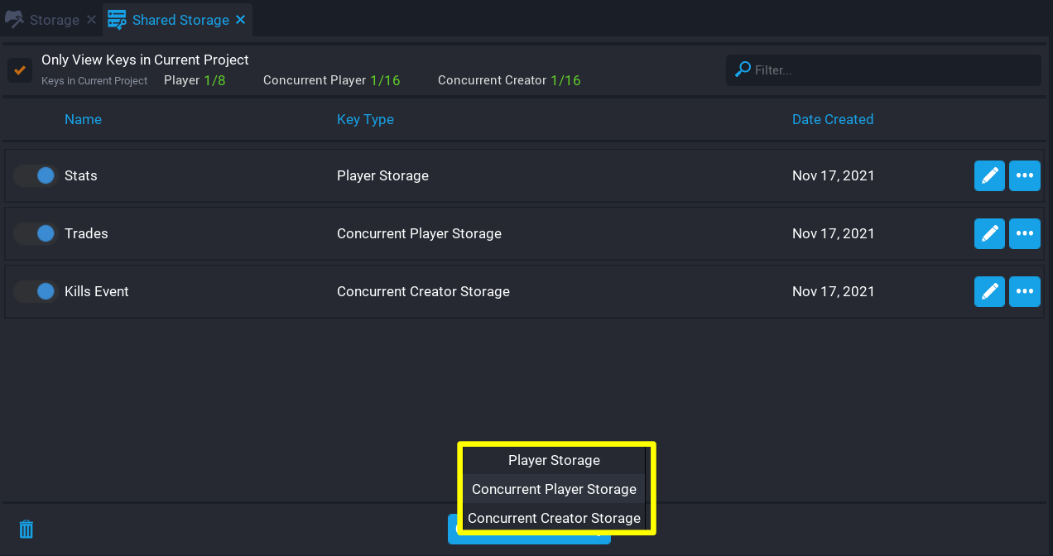Sort keys by Date Created
Image resolution: width=1053 pixels, height=556 pixels.
(x=832, y=119)
